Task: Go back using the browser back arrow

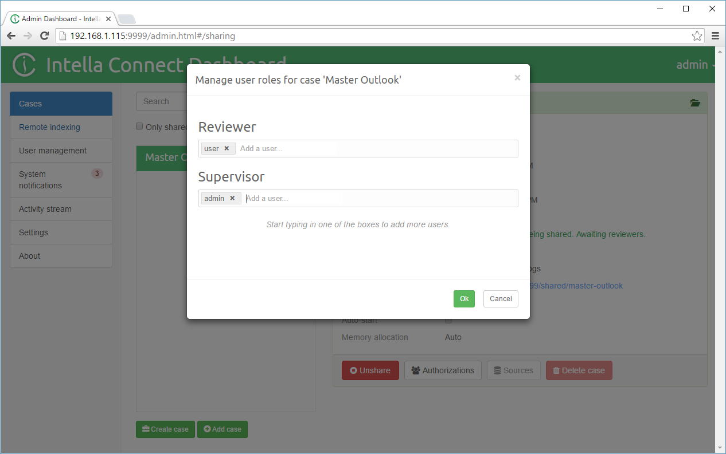Action: pyautogui.click(x=11, y=36)
